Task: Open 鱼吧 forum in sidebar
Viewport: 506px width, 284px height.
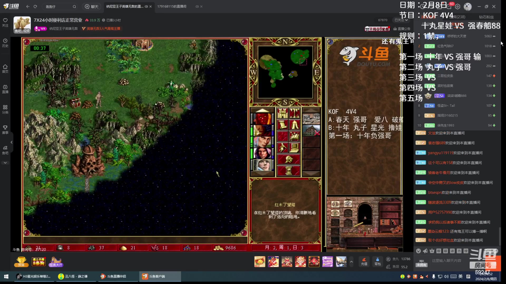Action: pos(5,150)
